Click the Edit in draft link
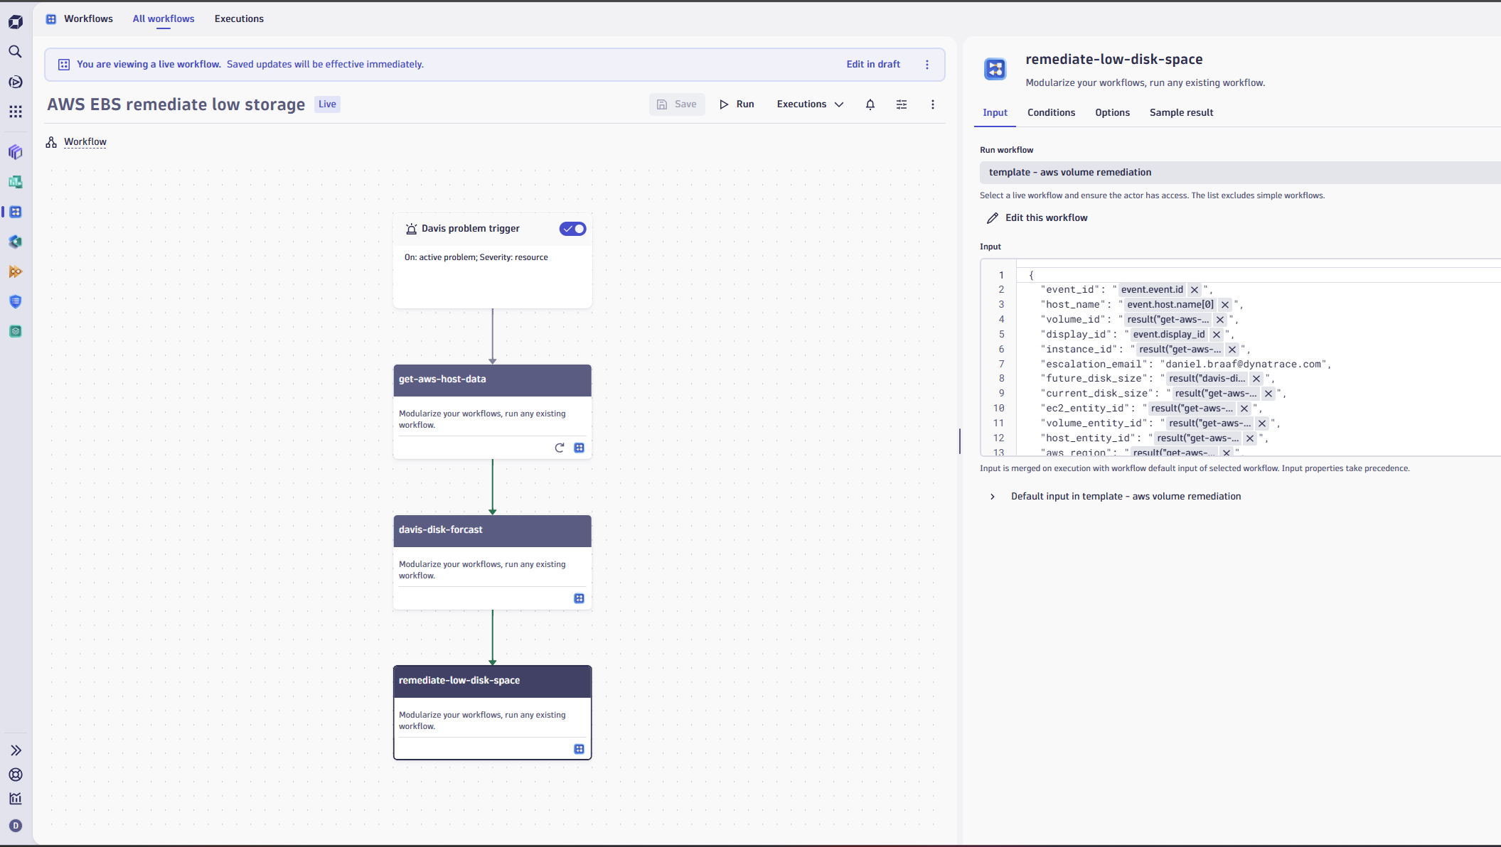This screenshot has height=847, width=1501. point(873,65)
